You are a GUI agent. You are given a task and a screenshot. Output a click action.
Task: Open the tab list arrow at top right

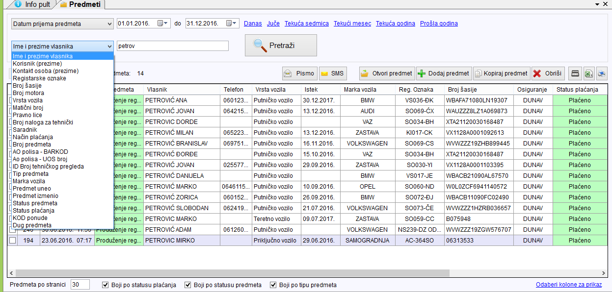597,4
